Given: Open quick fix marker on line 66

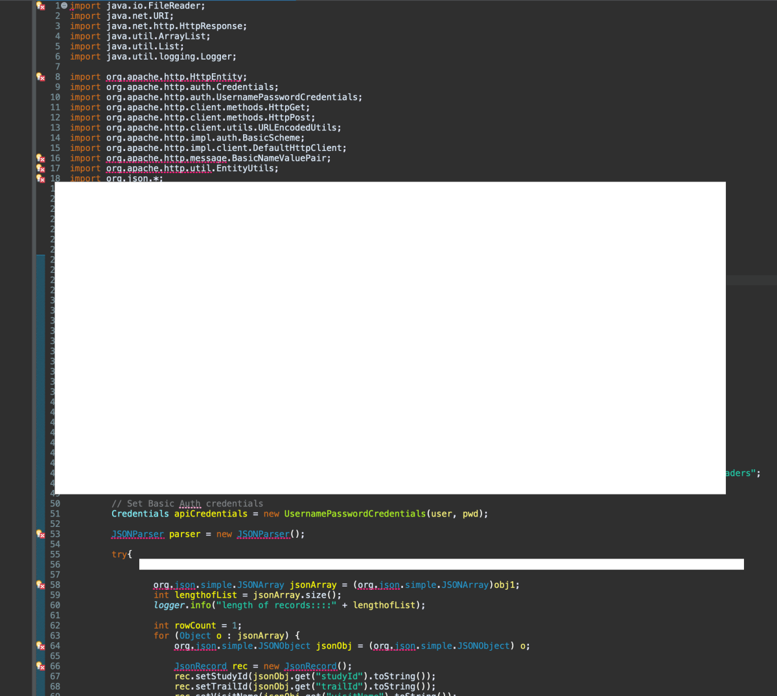Looking at the screenshot, I should pyautogui.click(x=41, y=666).
